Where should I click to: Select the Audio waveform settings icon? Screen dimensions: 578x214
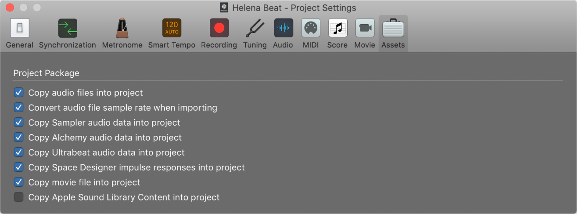[283, 33]
